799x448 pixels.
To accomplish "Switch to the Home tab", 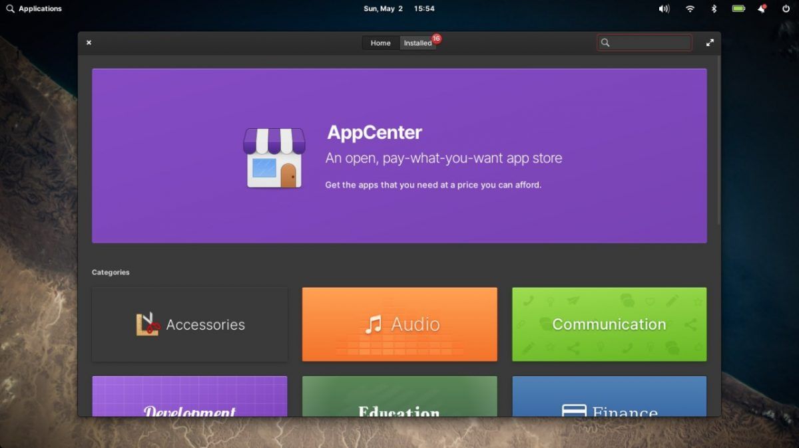I will coord(381,43).
